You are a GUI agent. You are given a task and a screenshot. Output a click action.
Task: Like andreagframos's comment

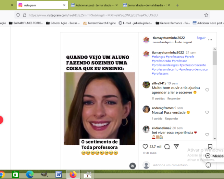[207, 112]
